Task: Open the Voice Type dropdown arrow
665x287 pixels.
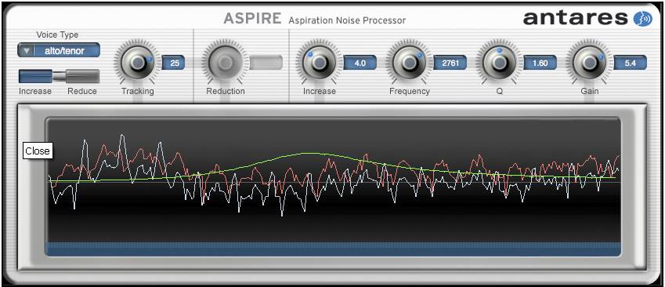Action: [27, 51]
